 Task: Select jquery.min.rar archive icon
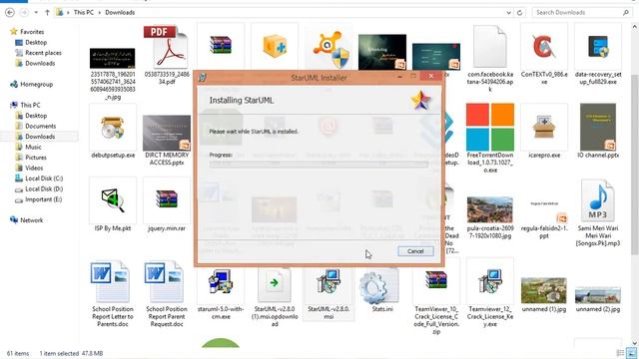167,199
